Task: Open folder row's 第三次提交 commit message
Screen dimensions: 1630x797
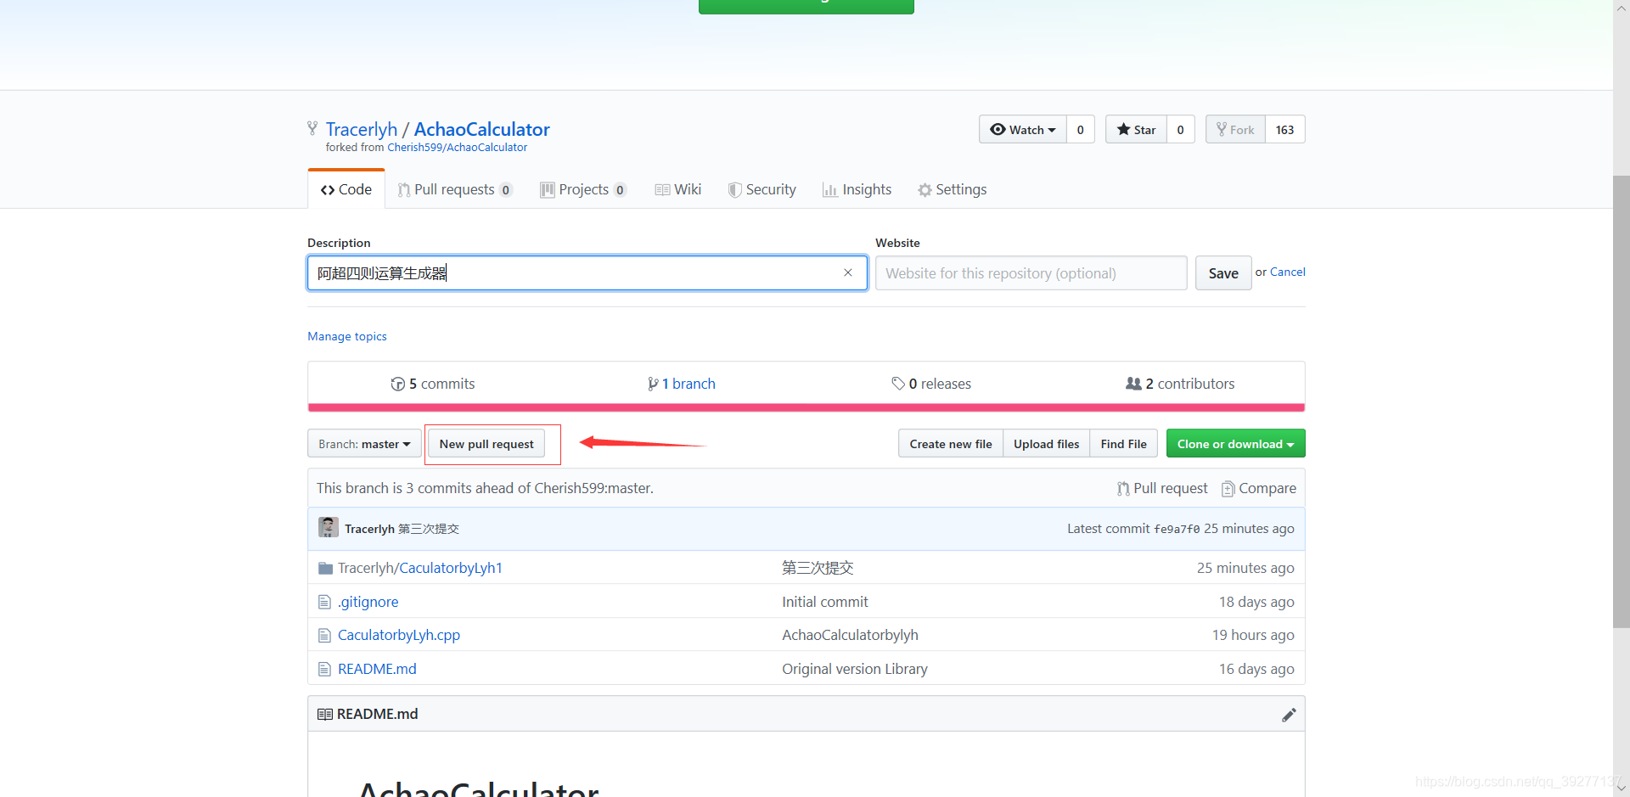Action: coord(818,568)
